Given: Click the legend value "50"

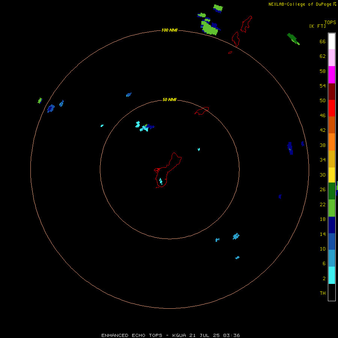Looking at the screenshot, I should 323,100.
